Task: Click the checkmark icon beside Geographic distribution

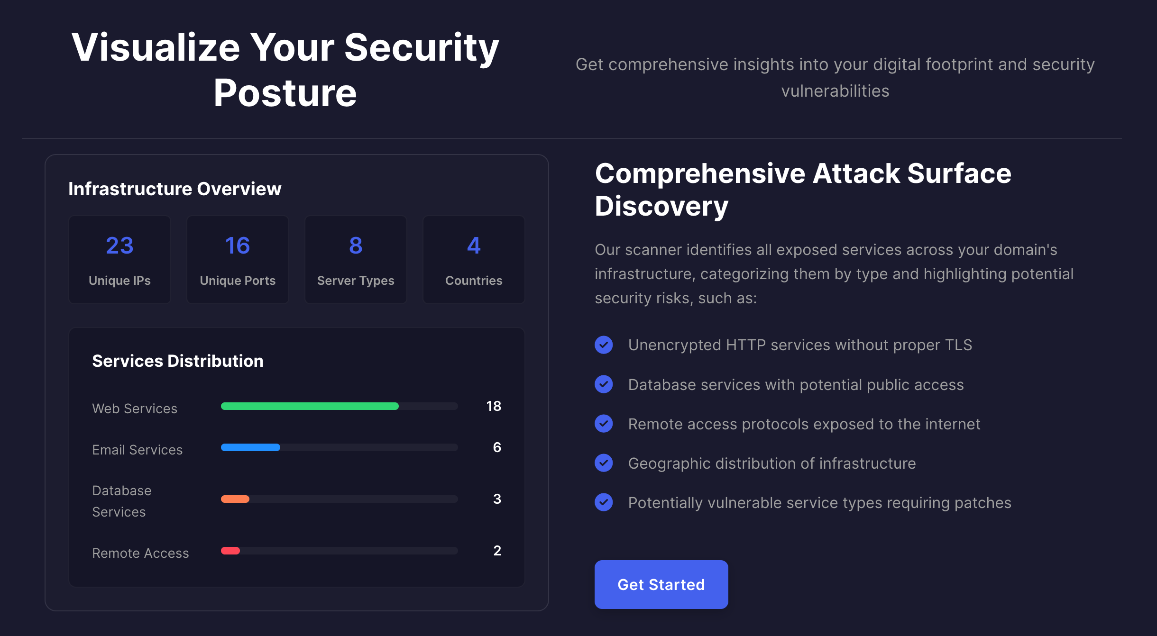Action: (x=604, y=463)
